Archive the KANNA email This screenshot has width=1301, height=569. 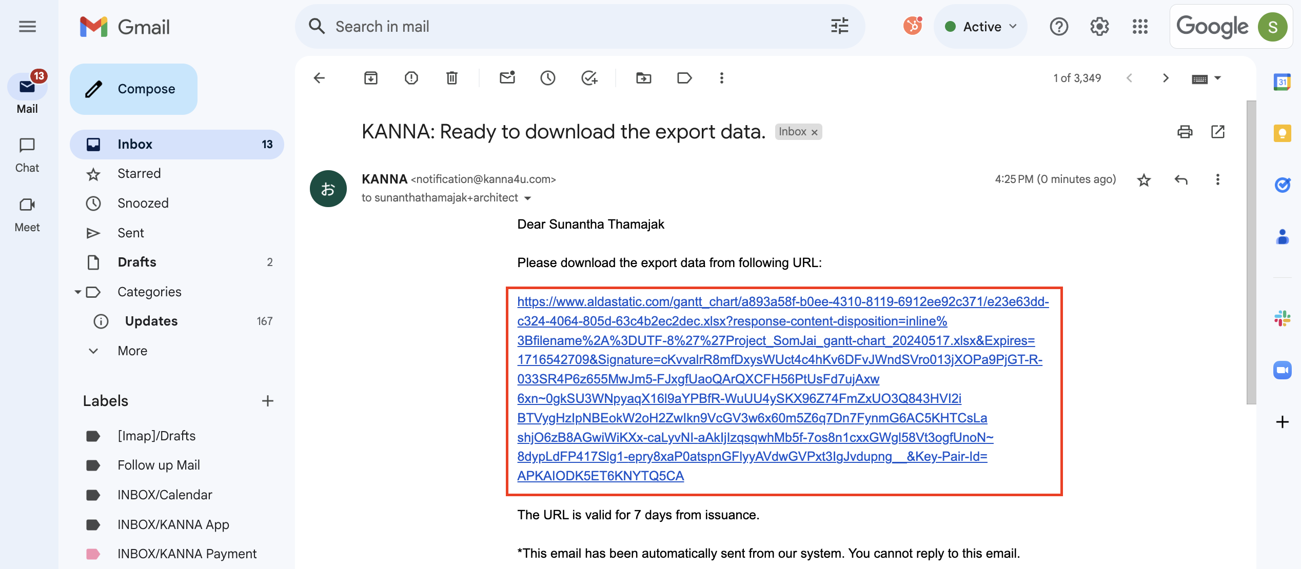coord(371,78)
